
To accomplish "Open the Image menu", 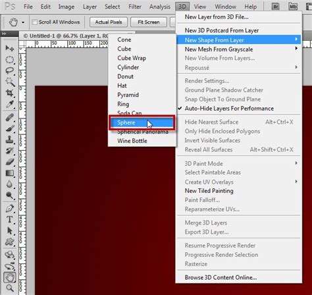I will coord(66,7).
